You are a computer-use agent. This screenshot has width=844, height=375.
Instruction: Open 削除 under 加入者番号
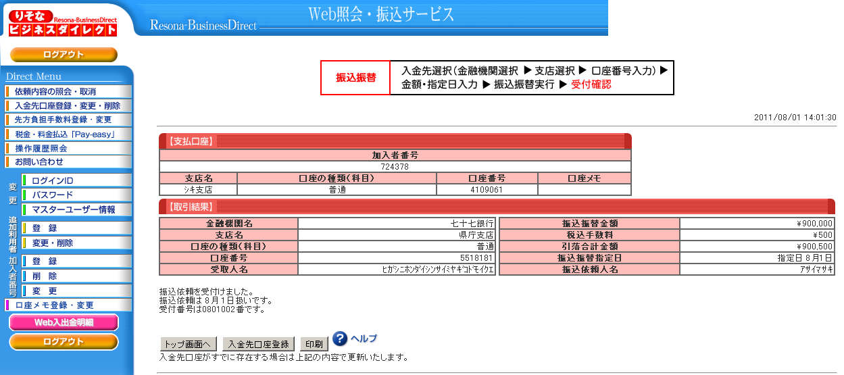pyautogui.click(x=76, y=276)
